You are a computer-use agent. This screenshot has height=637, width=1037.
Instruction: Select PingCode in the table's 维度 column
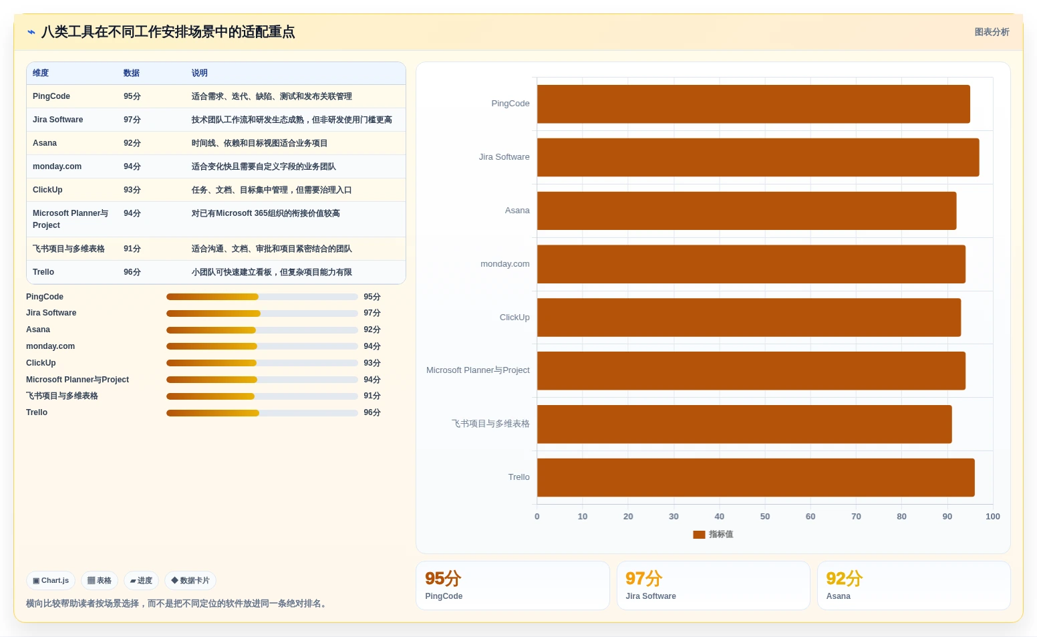pos(51,97)
